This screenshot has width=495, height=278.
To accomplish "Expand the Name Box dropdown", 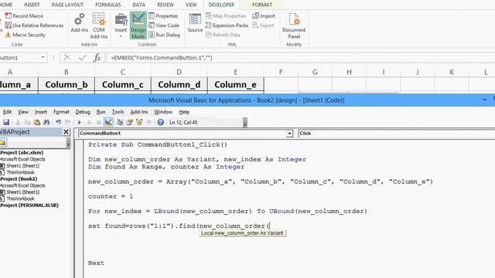I will (x=43, y=57).
